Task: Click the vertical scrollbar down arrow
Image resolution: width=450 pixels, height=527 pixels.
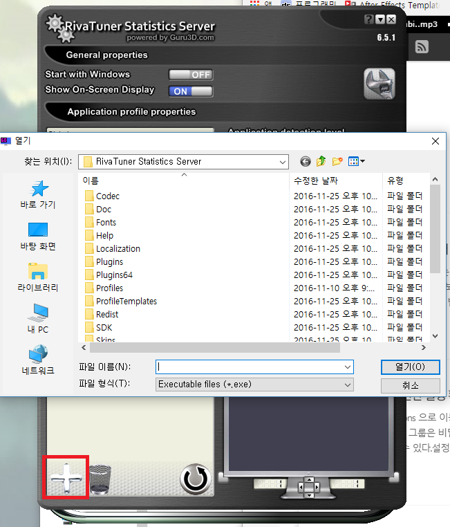Action: coord(435,336)
